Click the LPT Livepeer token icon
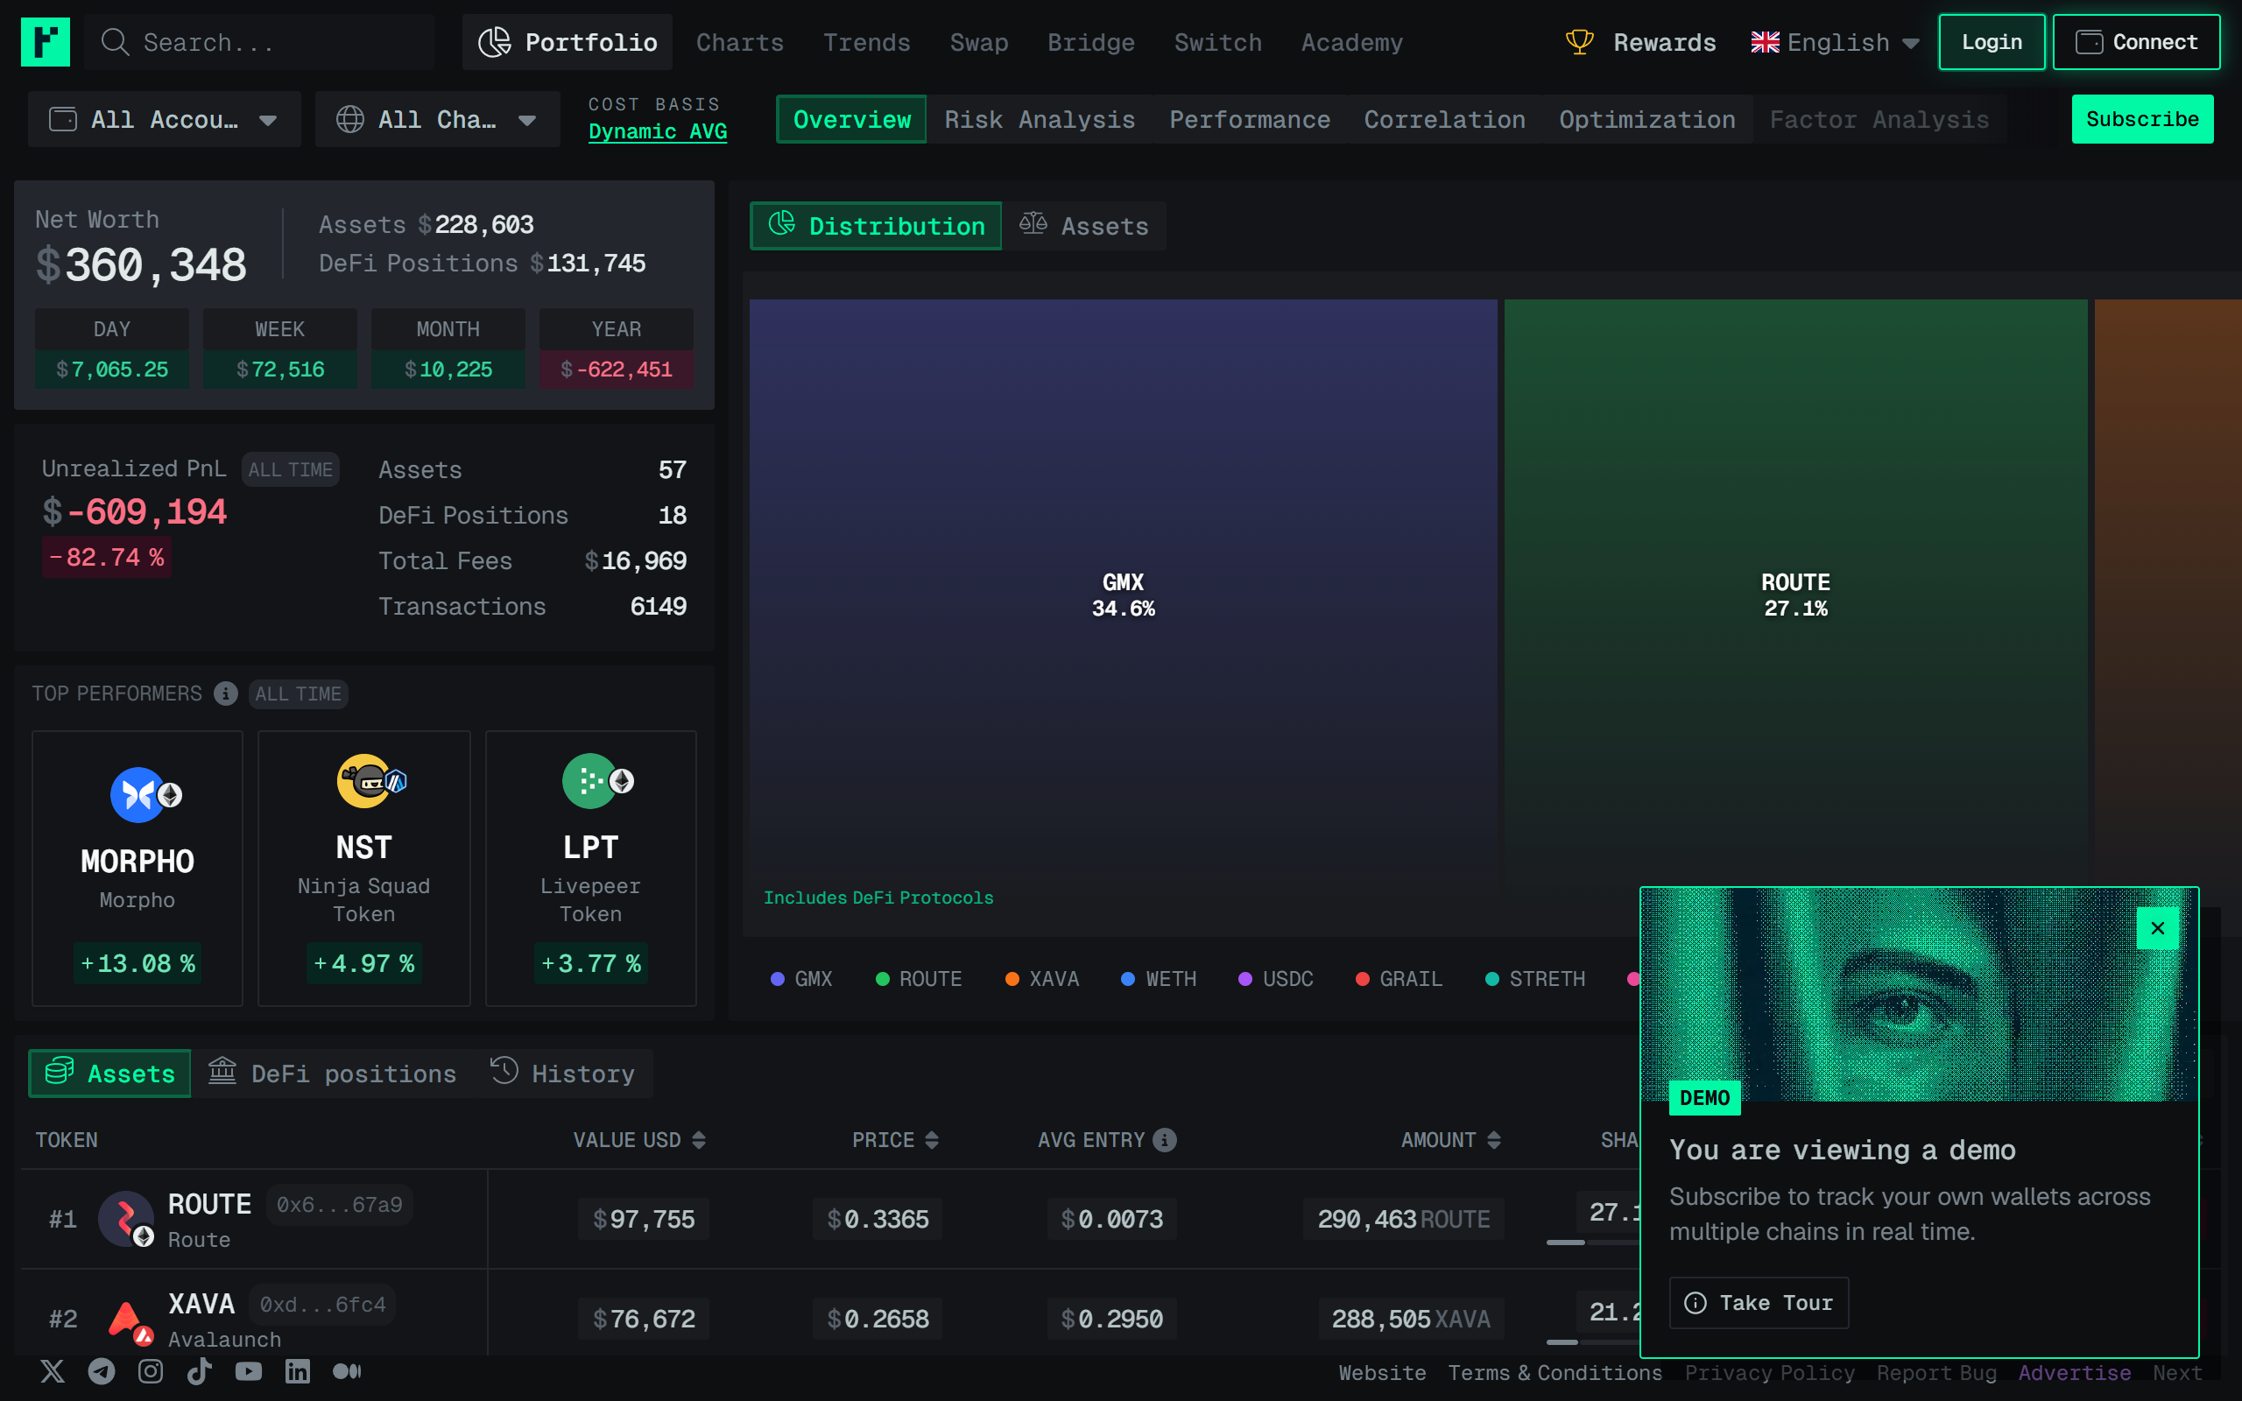Viewport: 2242px width, 1401px height. click(x=590, y=781)
